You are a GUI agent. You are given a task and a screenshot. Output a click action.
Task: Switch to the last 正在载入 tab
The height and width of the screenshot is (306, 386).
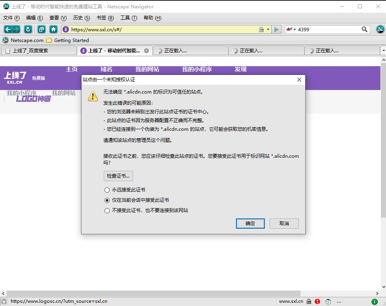tap(342, 50)
